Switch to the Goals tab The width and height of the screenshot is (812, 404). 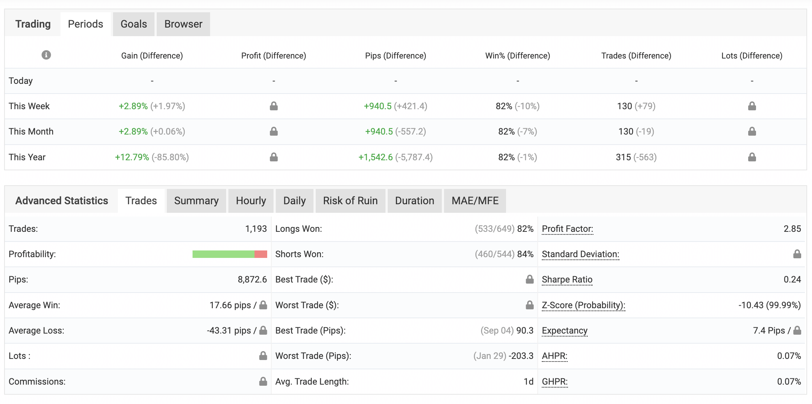click(134, 24)
